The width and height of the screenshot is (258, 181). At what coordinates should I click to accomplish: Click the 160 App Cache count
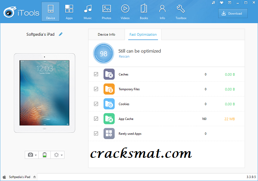coord(204,119)
